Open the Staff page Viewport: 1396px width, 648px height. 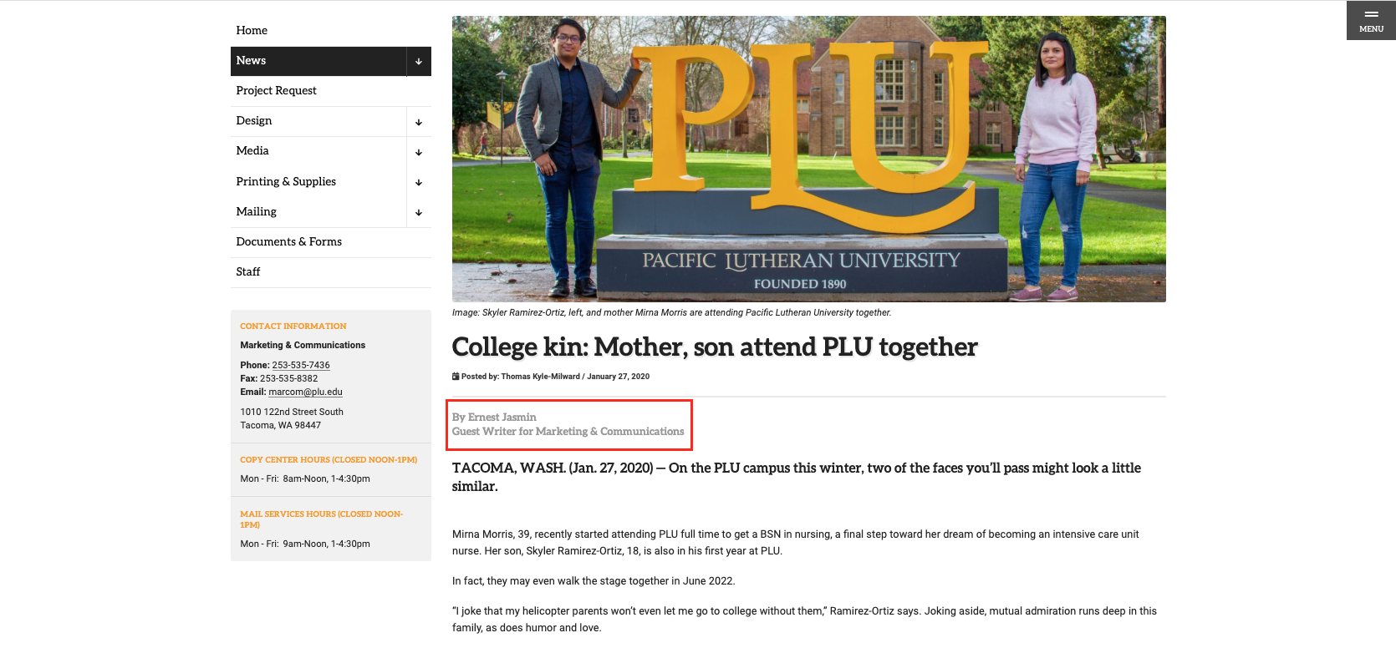click(248, 271)
